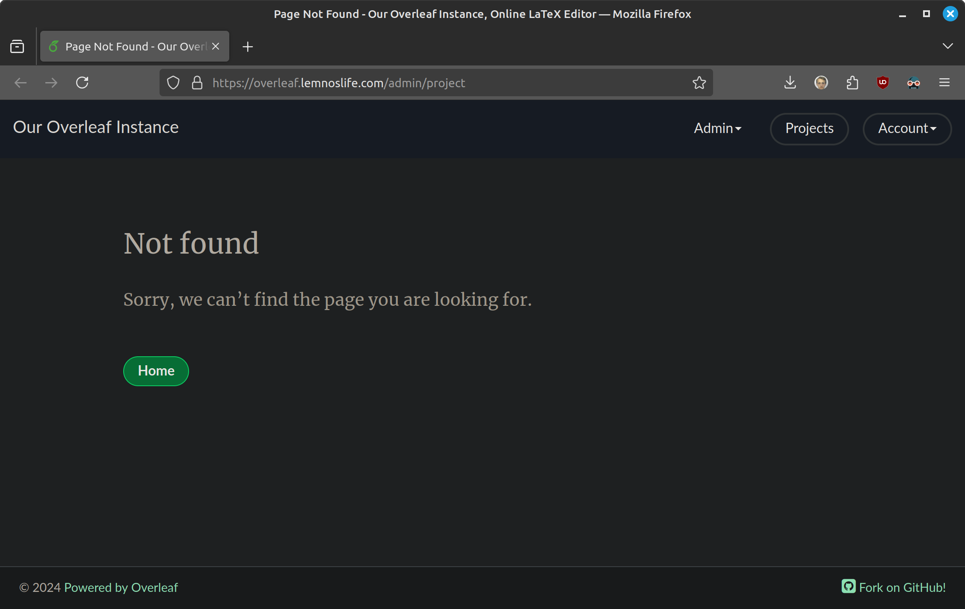Expand the Admin dropdown menu
The image size is (965, 609).
(x=717, y=128)
